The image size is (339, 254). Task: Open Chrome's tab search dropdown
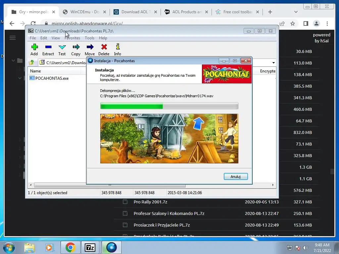tap(296, 12)
